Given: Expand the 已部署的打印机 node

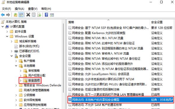Looking at the screenshot, I should pyautogui.click(x=12, y=51).
